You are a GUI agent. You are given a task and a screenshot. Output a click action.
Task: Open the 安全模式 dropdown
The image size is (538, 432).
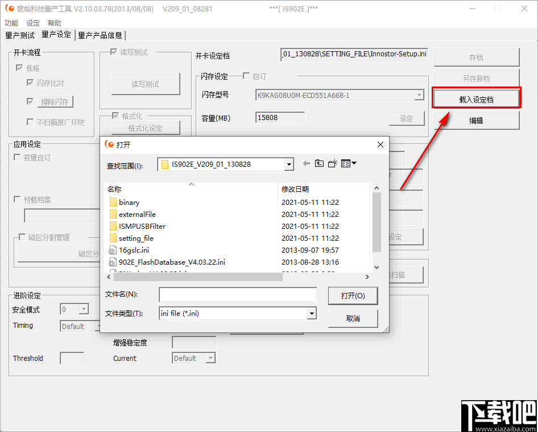click(84, 309)
